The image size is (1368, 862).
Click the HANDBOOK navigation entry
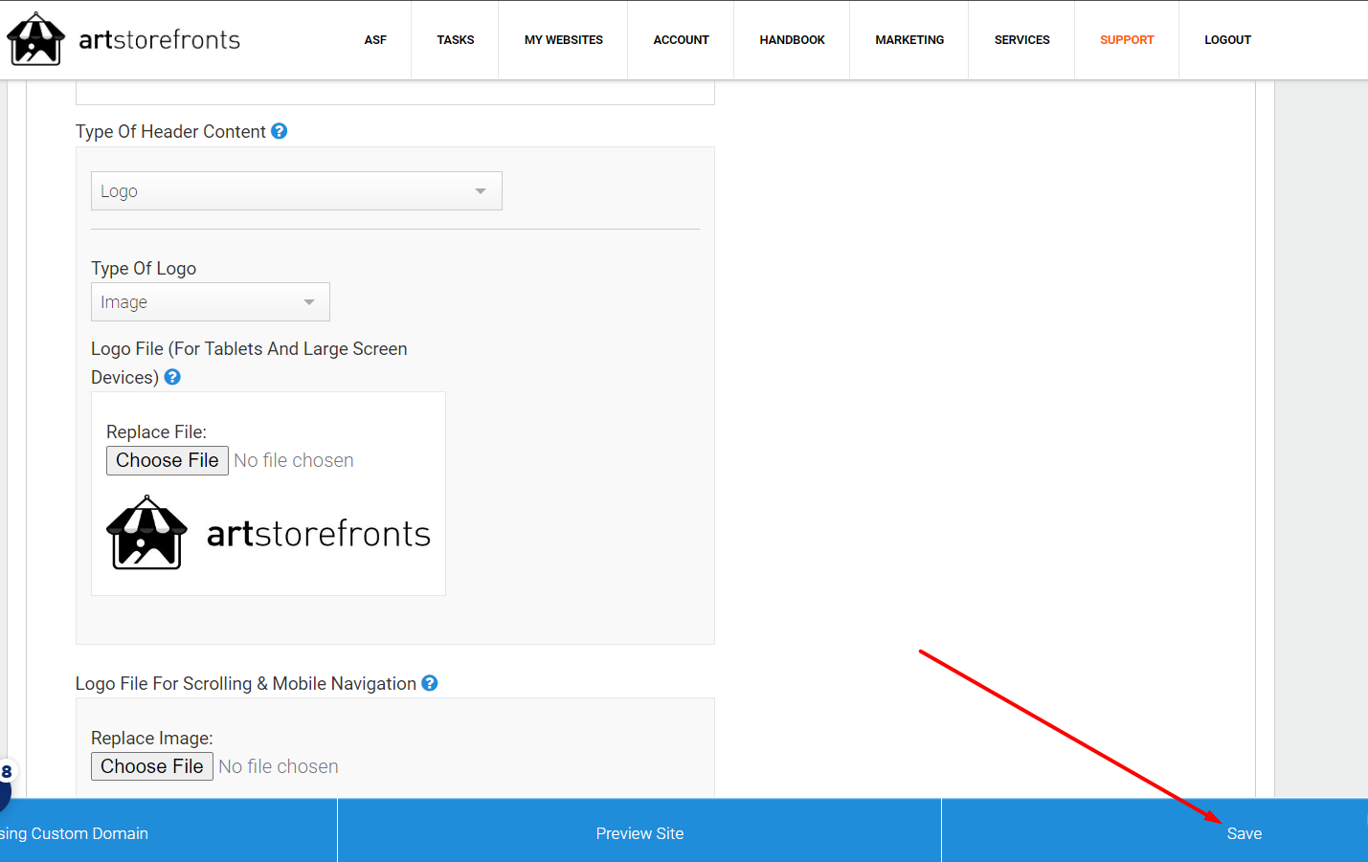click(792, 39)
